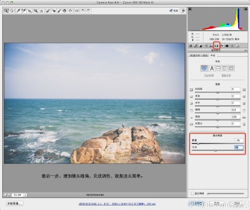Adjust the vignetting Midpoint slider
This screenshot has height=210, width=250.
[215, 150]
